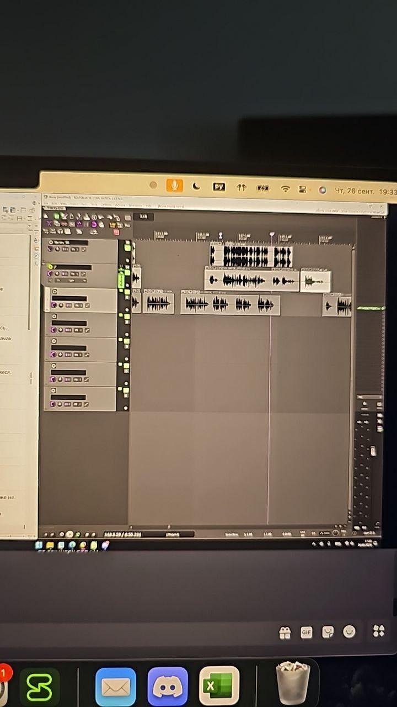Arm the first track for recording
Image resolution: width=397 pixels, height=707 pixels.
coord(51,242)
